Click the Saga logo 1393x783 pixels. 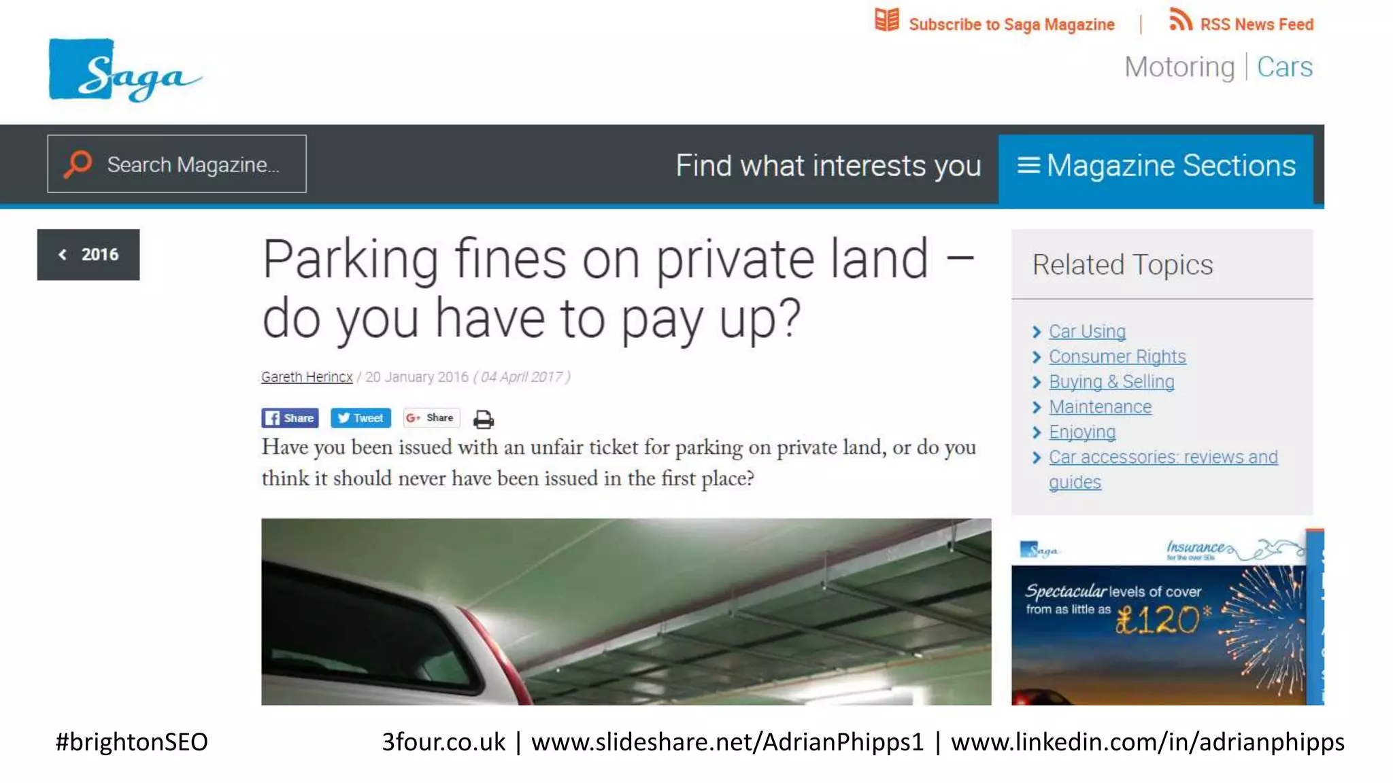125,69
